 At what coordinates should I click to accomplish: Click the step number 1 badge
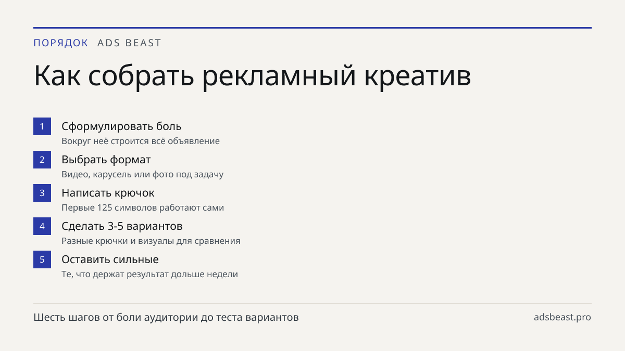click(x=42, y=126)
